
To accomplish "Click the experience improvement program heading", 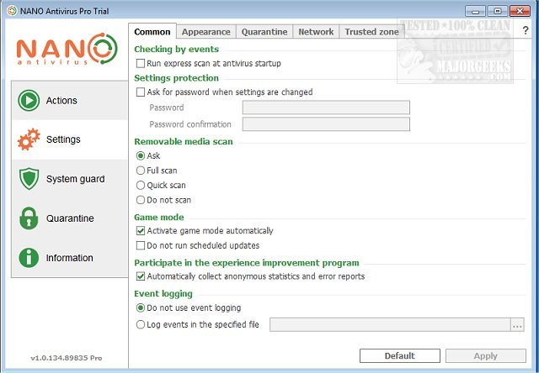I will 247,263.
